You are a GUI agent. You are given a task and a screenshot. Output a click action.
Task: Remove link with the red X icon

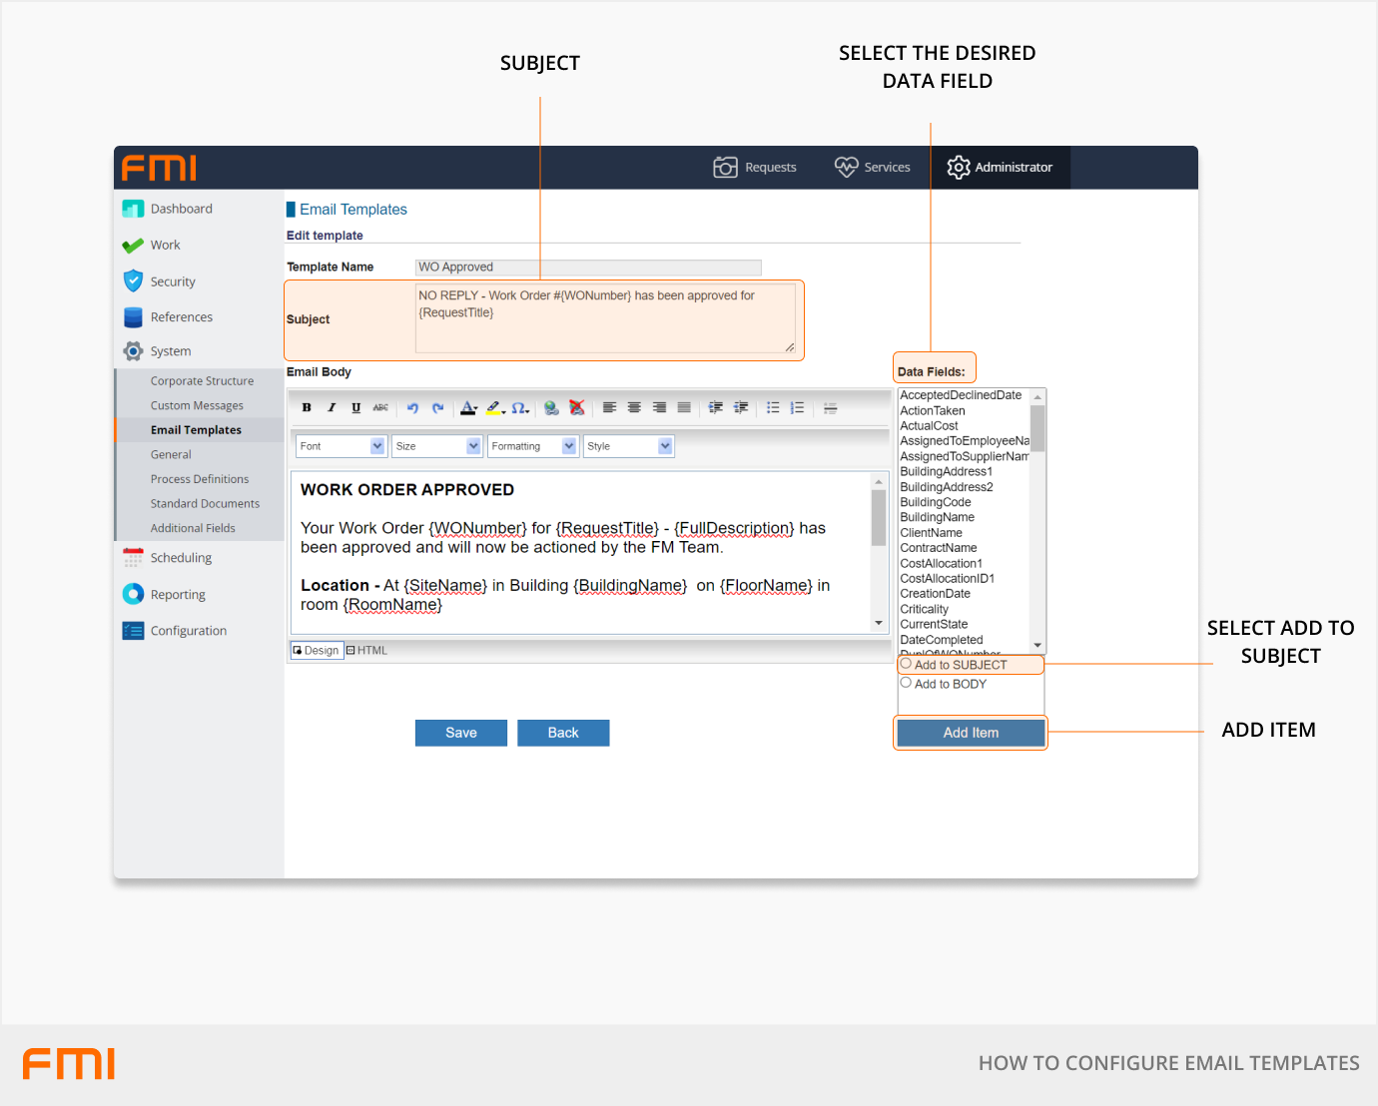pyautogui.click(x=576, y=407)
